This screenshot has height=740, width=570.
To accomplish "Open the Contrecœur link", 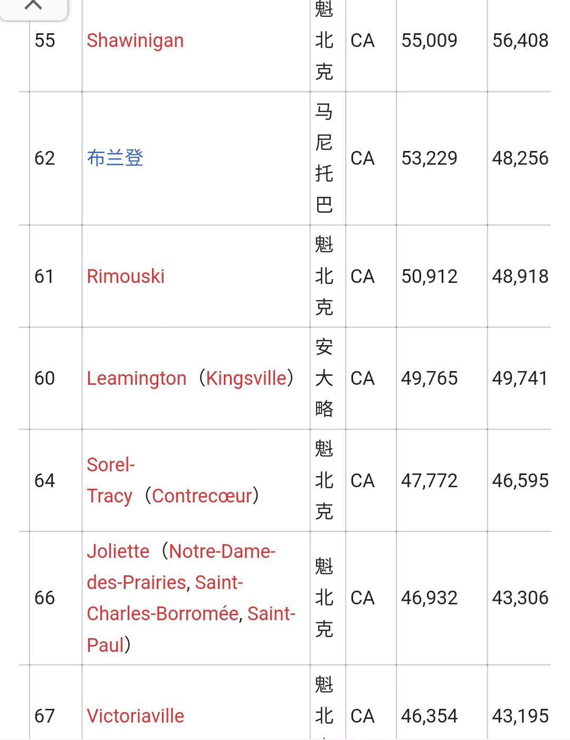I will [x=202, y=496].
